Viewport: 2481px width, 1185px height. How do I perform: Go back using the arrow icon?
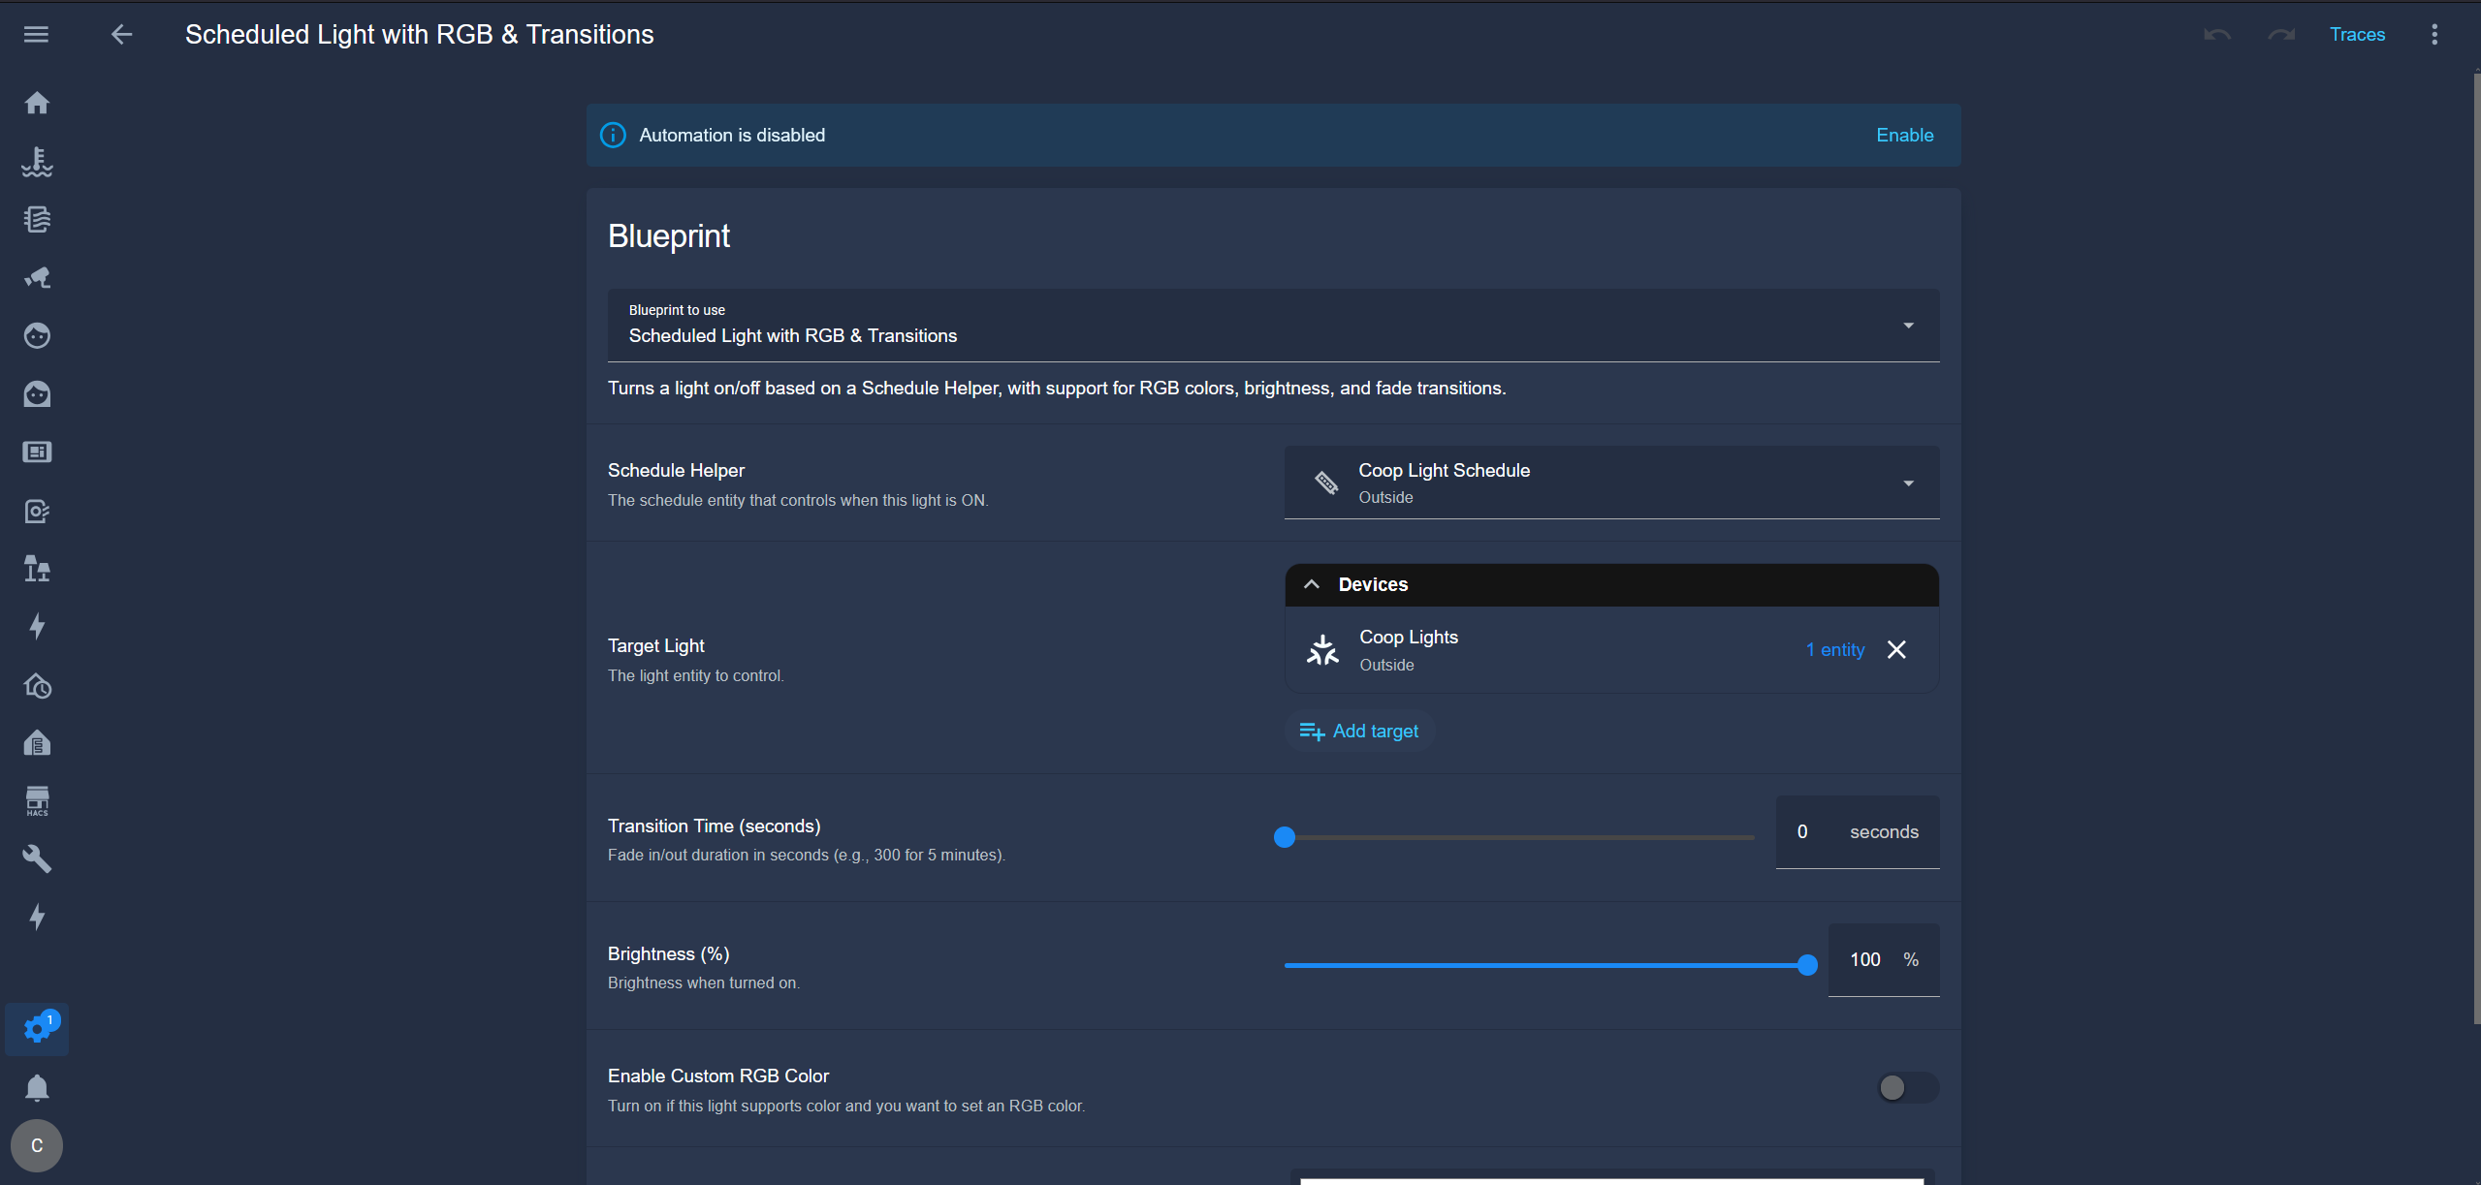[121, 35]
